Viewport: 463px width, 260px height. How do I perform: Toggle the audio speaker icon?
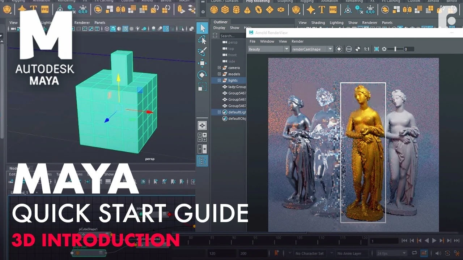tap(438, 253)
